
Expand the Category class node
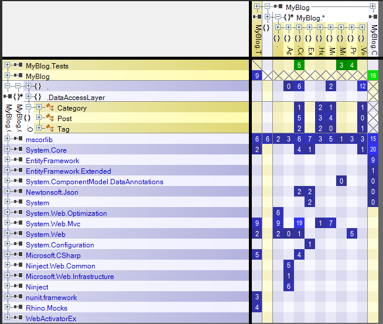(x=39, y=107)
